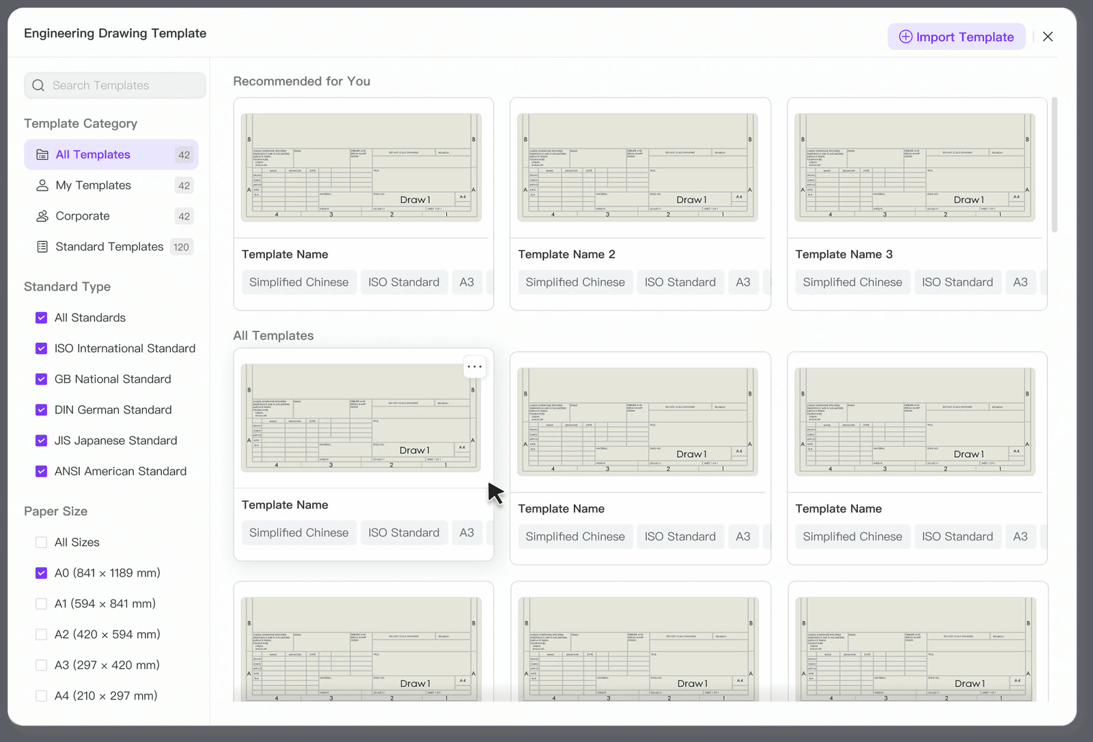This screenshot has width=1093, height=742.
Task: Open the three-dots menu on hovered template
Action: pos(474,367)
